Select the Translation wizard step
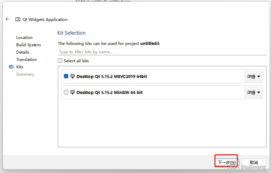Screen dimensions: 271x173 click(x=26, y=59)
